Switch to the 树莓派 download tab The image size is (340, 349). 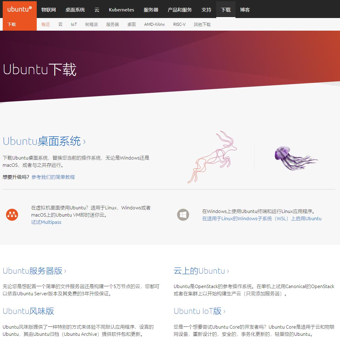coord(92,24)
